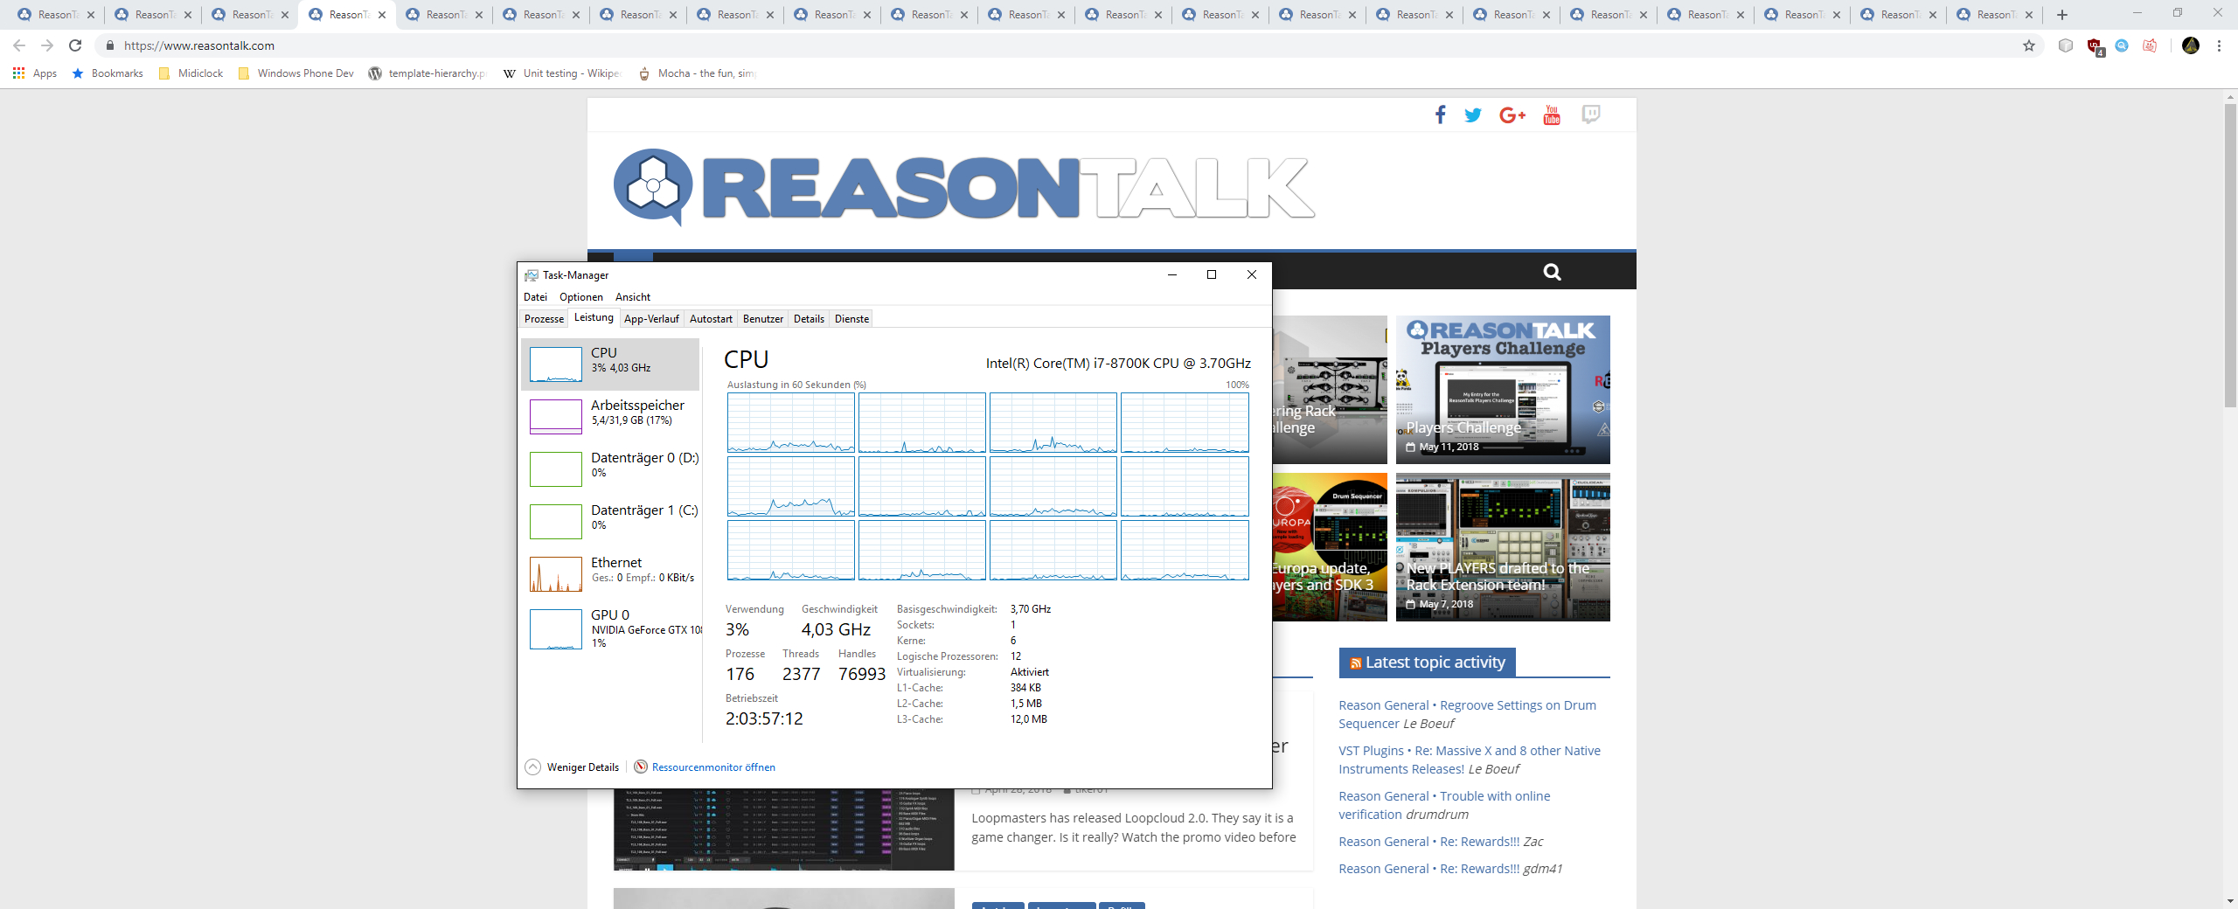Select Ethernet in performance sidebar
The width and height of the screenshot is (2238, 909).
click(x=611, y=574)
